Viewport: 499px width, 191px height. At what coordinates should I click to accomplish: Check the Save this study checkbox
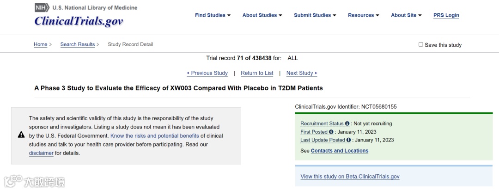point(420,44)
